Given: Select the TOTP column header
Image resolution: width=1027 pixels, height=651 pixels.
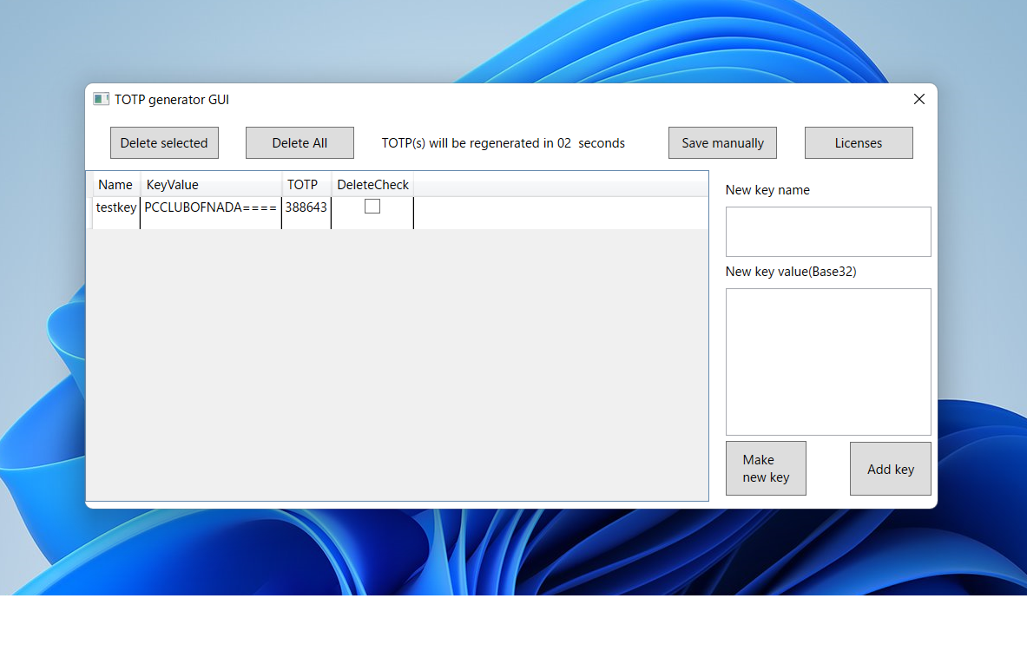Looking at the screenshot, I should click(305, 185).
